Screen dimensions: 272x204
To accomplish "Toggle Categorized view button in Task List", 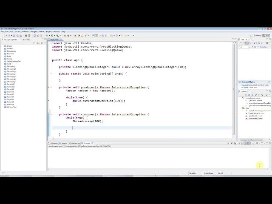I will (x=247, y=43).
